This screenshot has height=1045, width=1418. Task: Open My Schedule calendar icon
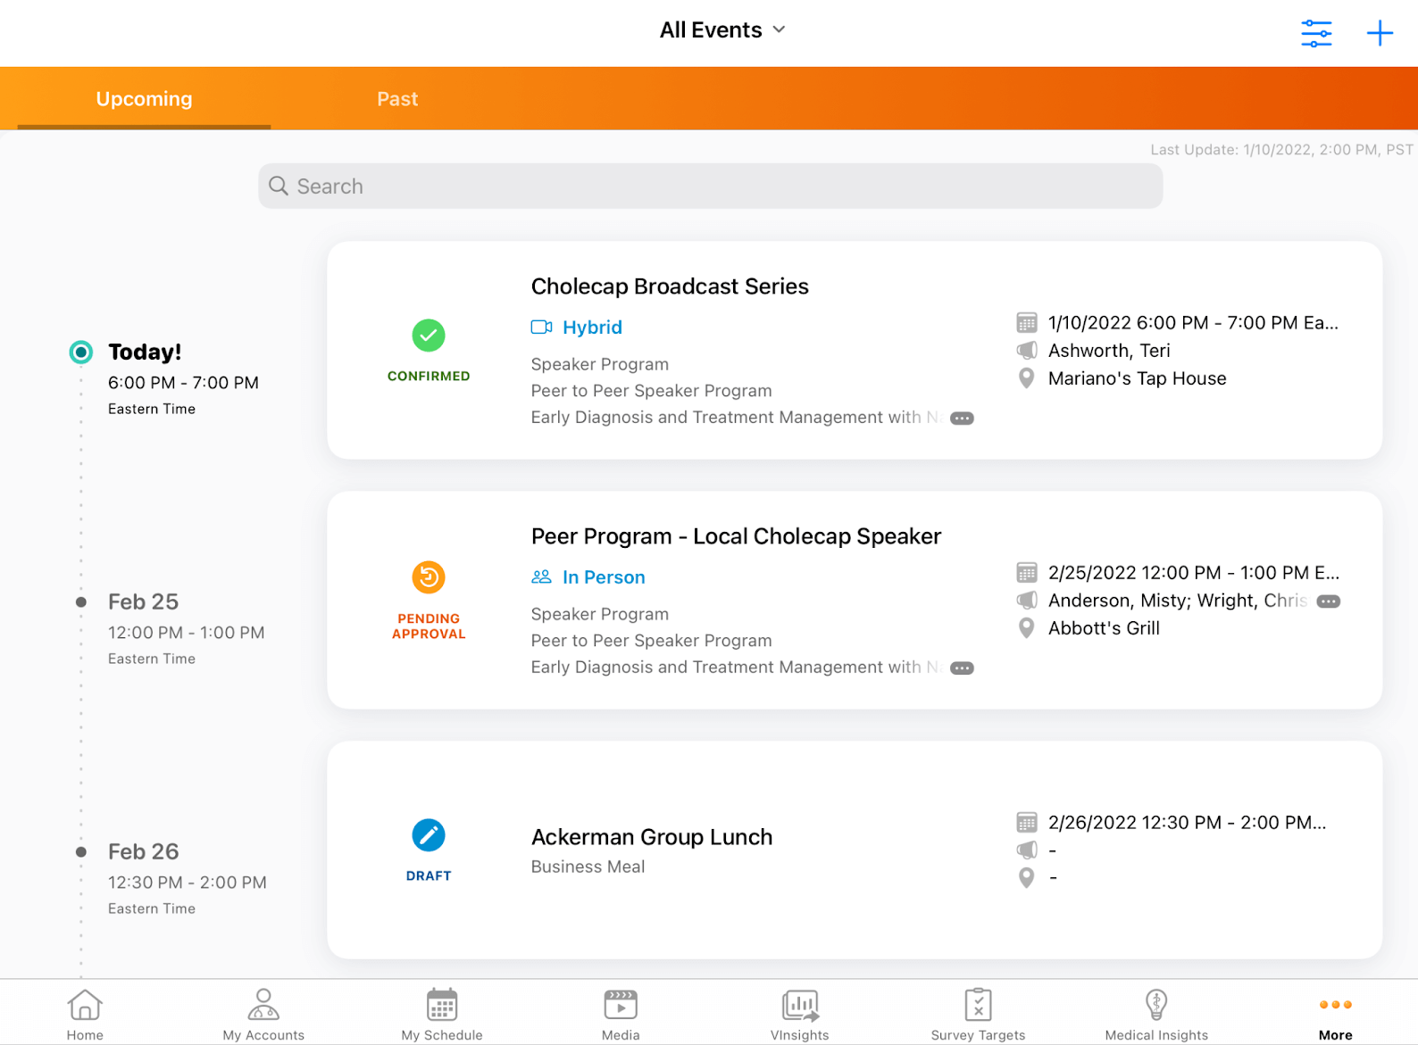click(442, 1006)
